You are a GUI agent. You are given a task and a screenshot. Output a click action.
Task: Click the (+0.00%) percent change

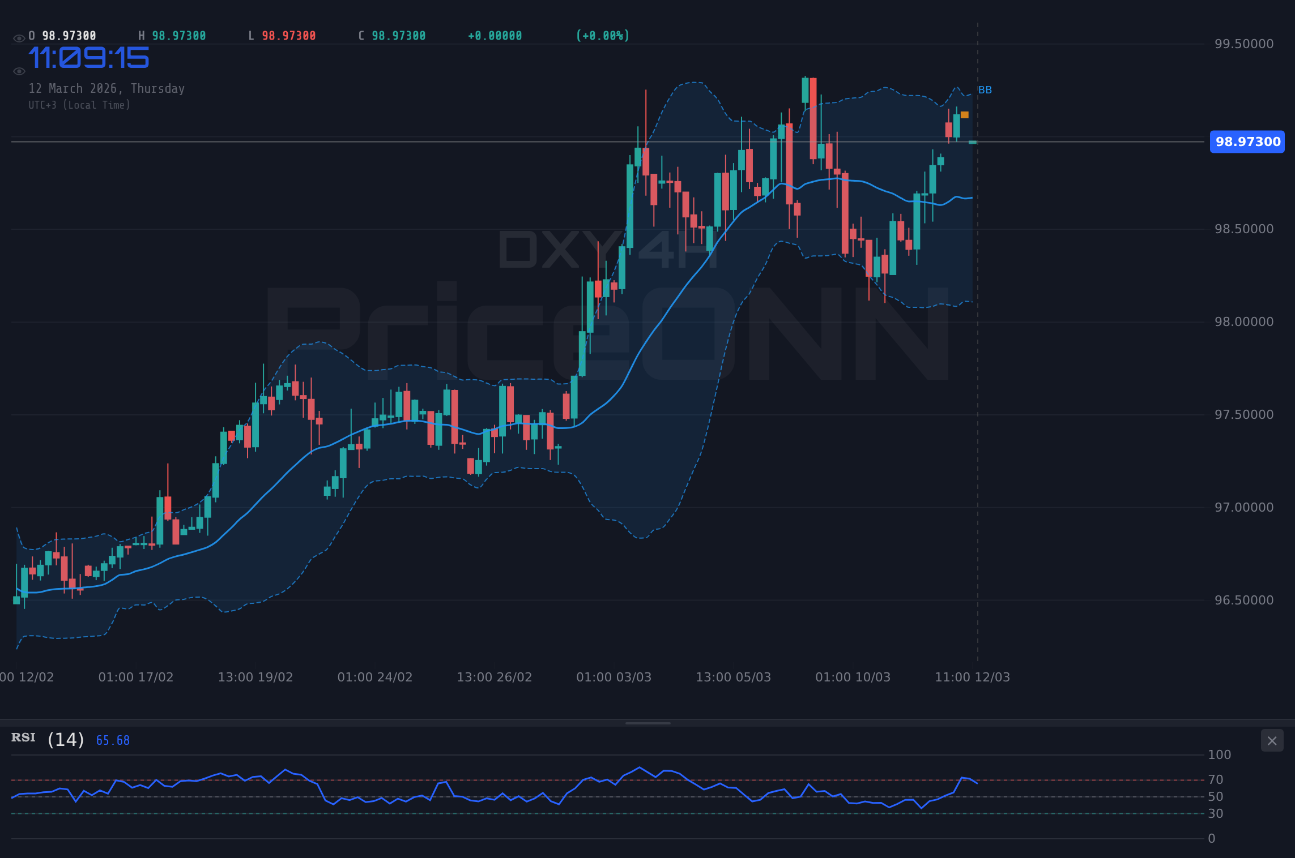(603, 36)
